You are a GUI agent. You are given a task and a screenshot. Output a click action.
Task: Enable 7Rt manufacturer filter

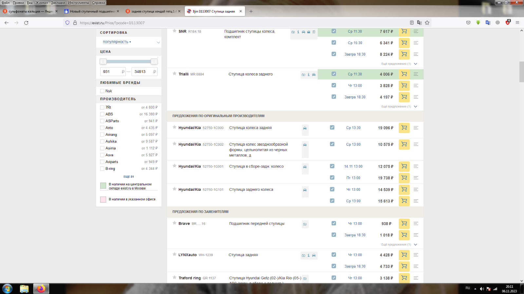point(102,107)
